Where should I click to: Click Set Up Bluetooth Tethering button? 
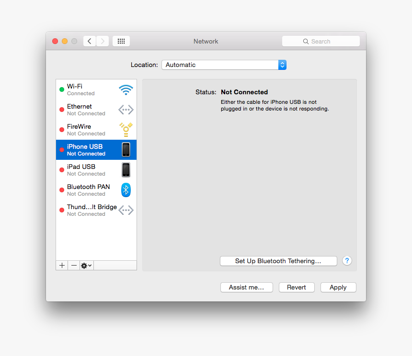pos(278,261)
